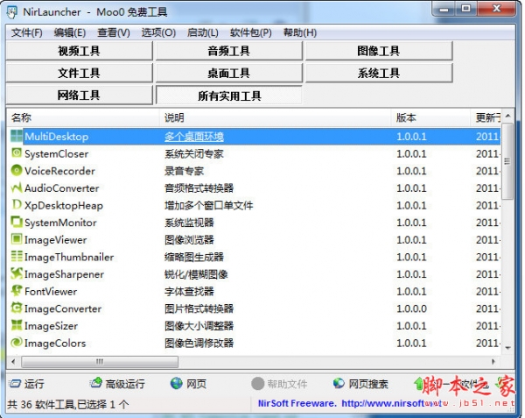The image size is (525, 418).
Task: Click the 录音专家 description text
Action: pos(184,171)
